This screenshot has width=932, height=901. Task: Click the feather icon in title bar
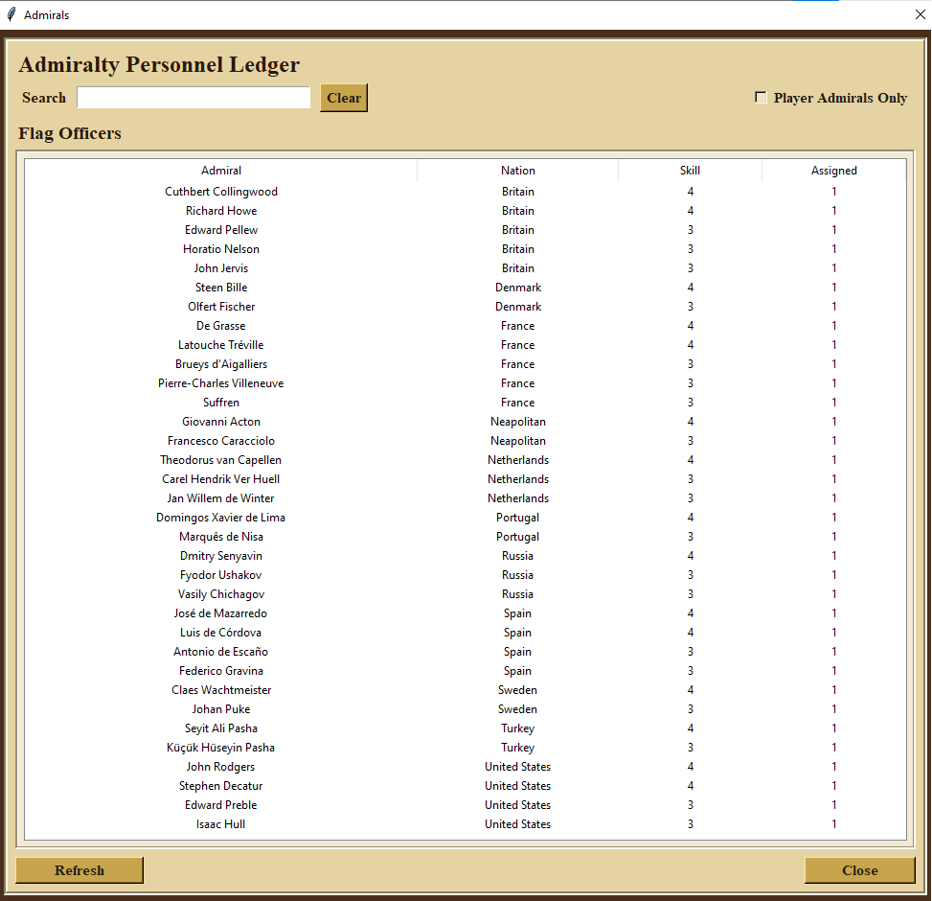(11, 14)
